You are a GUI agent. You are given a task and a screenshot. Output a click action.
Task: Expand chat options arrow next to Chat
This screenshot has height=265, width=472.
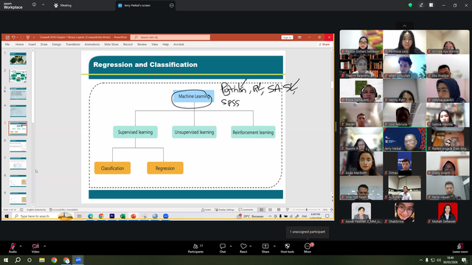pos(231,246)
